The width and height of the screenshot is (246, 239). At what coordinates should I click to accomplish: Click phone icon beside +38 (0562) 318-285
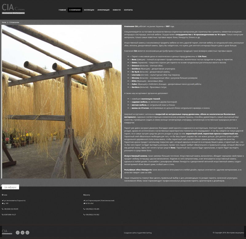click(x=84, y=209)
